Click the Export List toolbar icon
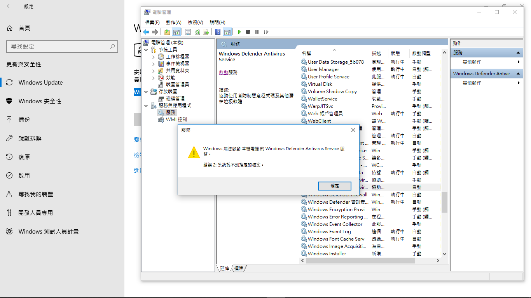Image resolution: width=531 pixels, height=298 pixels. click(206, 32)
